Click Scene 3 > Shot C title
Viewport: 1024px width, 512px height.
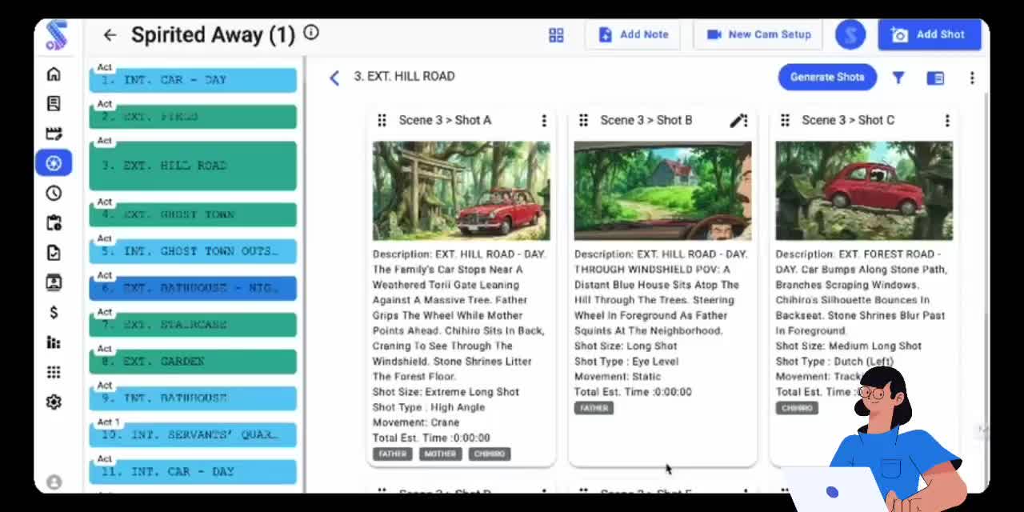click(x=848, y=120)
